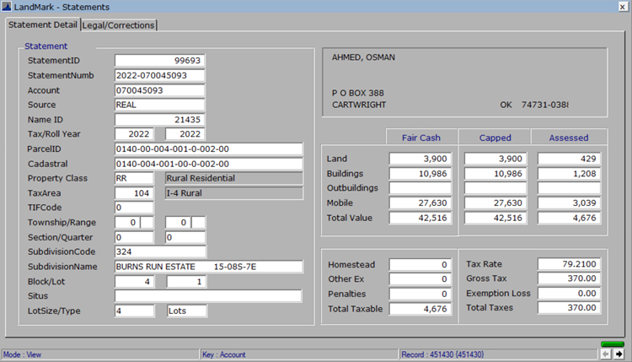Image resolution: width=632 pixels, height=362 pixels.
Task: Switch to the Legal/Corrections tab
Action: [x=119, y=25]
